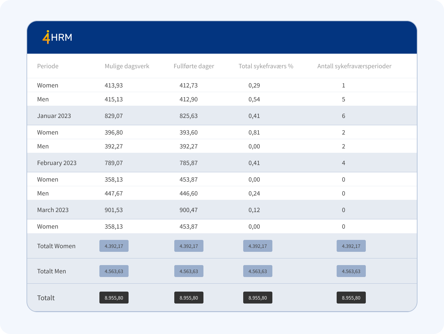This screenshot has height=334, width=444.
Task: Click Totalt Women badge under Antall sykefraværsperioder
Action: 351,246
